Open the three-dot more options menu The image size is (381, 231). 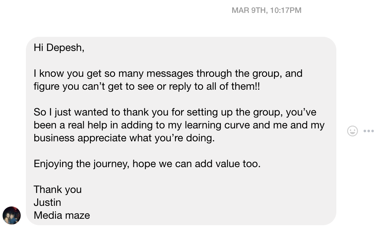tap(369, 131)
